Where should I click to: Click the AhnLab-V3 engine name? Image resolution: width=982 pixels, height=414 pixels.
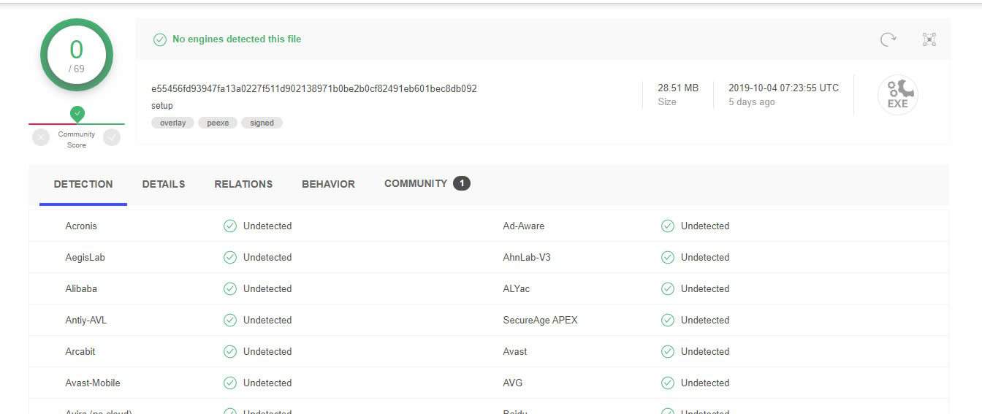[527, 257]
